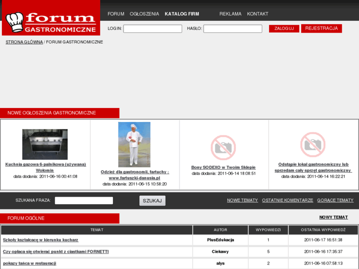Image resolution: width=359 pixels, height=269 pixels.
Task: Focus the LOGIN input field
Action: (153, 29)
